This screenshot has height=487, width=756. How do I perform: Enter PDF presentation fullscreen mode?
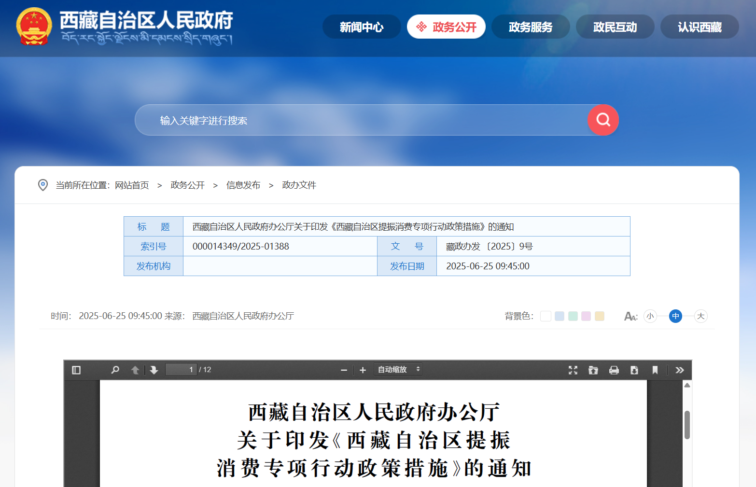[x=573, y=370]
